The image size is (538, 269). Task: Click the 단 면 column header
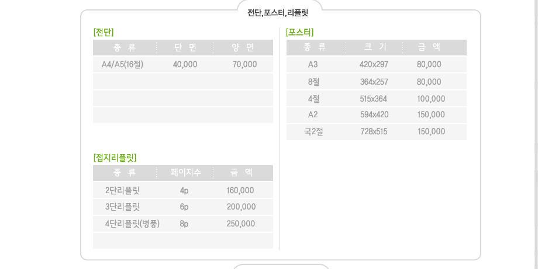point(185,47)
